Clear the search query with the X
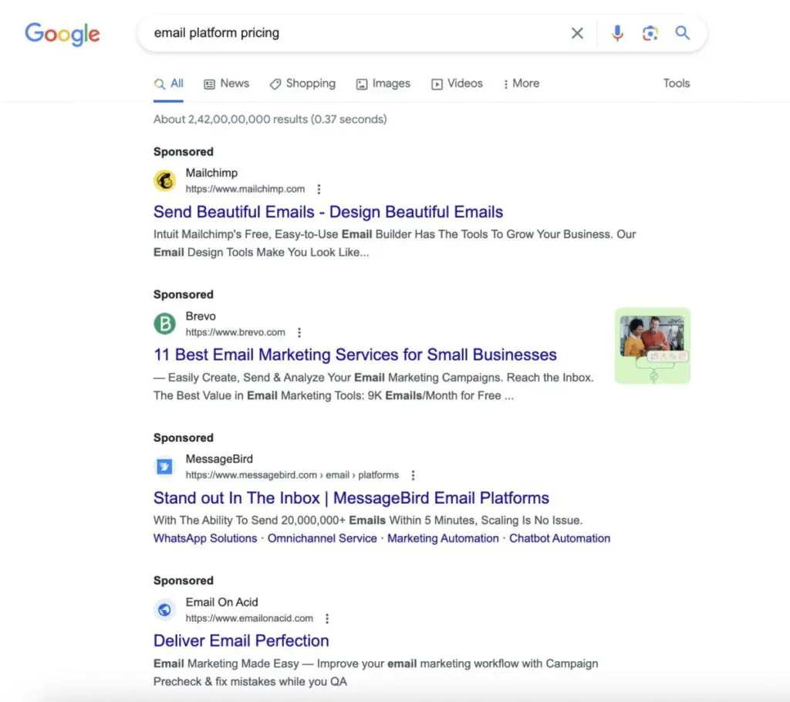This screenshot has height=702, width=790. point(577,33)
